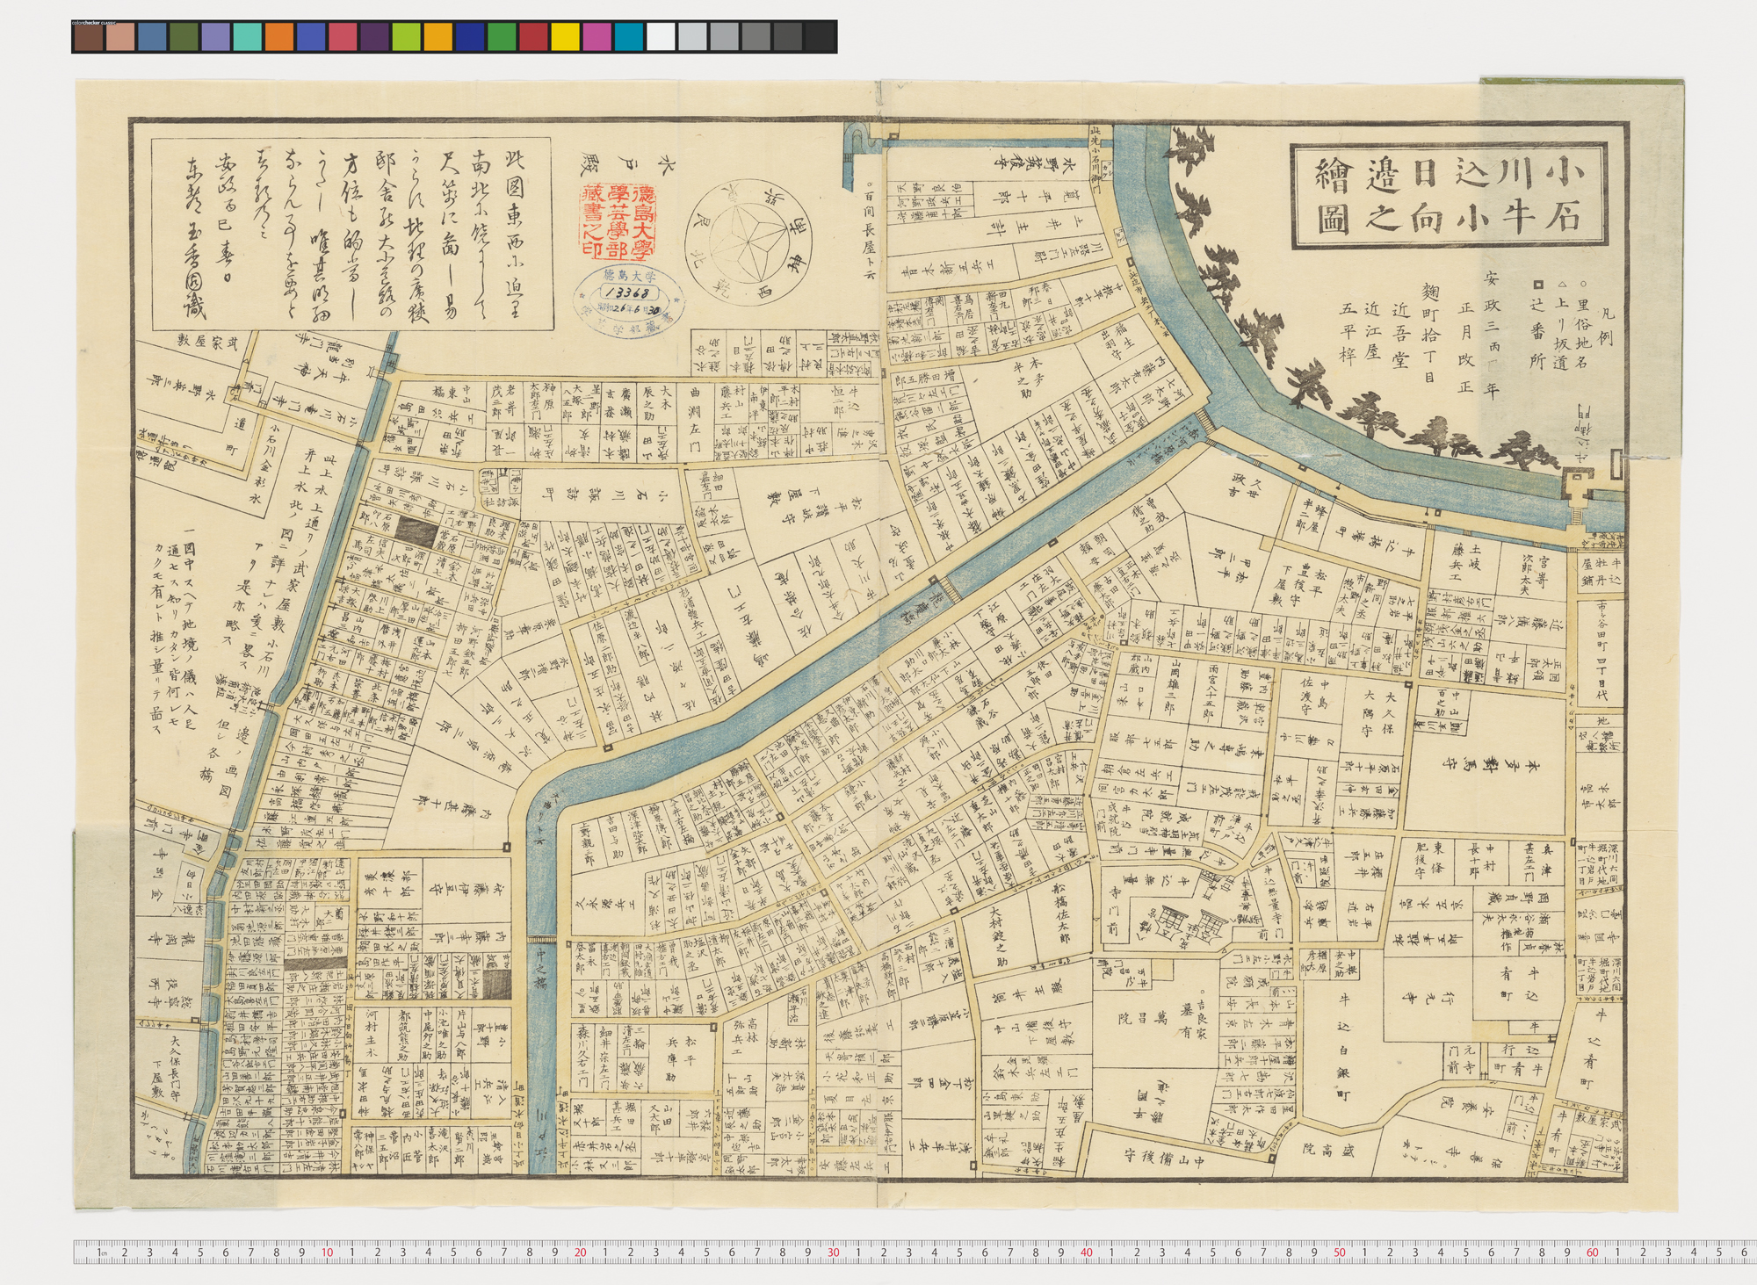
Task: Click the red 30 mark on ruler
Action: (834, 1253)
